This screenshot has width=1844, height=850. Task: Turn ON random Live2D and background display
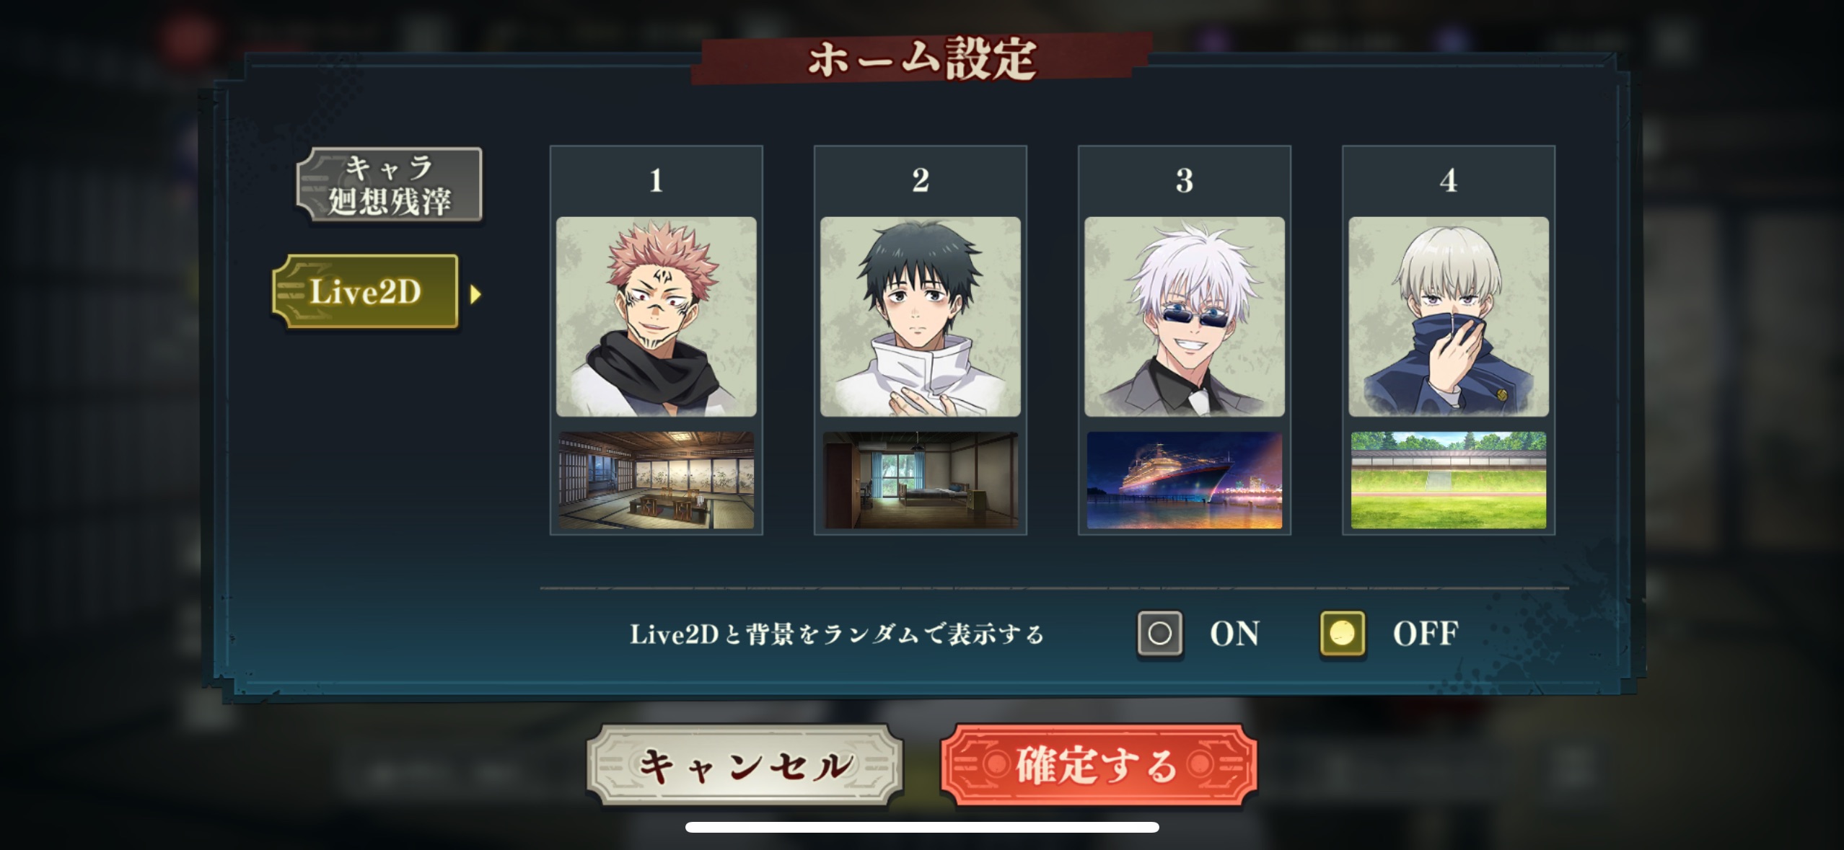click(1159, 634)
